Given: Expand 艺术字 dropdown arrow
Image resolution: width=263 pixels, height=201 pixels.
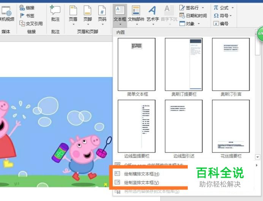Looking at the screenshot, I should click(x=153, y=24).
